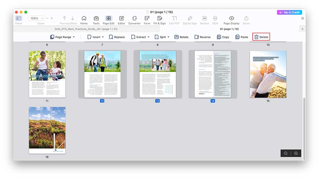This screenshot has width=319, height=178.
Task: Add a new tab with plus button
Action: (x=302, y=29)
